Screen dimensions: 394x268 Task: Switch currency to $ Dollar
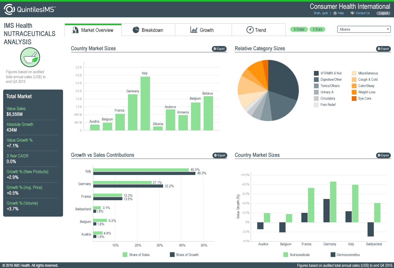[x=299, y=29]
